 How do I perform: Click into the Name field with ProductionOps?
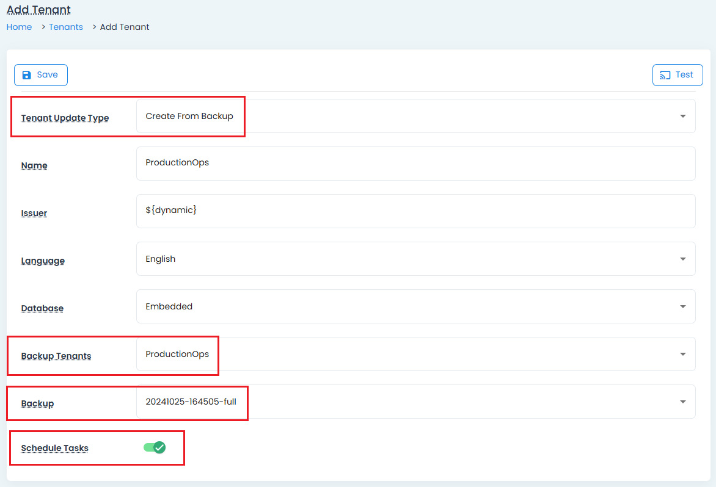[415, 164]
